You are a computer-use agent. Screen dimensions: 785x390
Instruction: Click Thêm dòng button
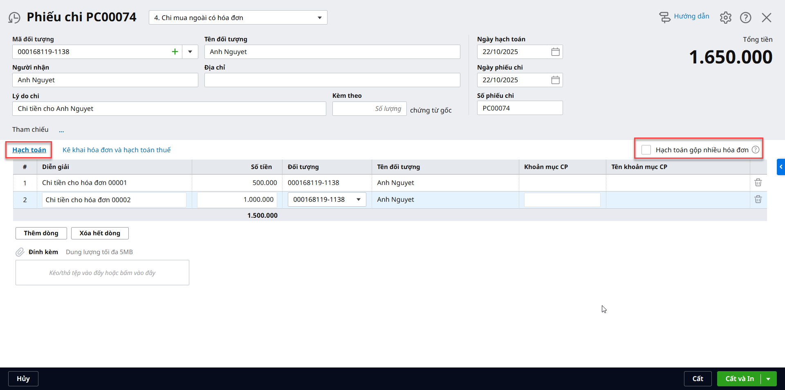click(41, 233)
